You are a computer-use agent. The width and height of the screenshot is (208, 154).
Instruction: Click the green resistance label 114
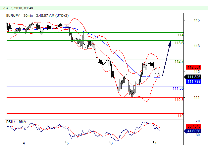pos(181,35)
